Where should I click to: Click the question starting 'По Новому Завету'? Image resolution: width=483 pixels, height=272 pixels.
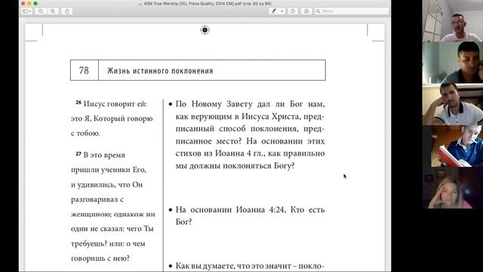(x=250, y=134)
